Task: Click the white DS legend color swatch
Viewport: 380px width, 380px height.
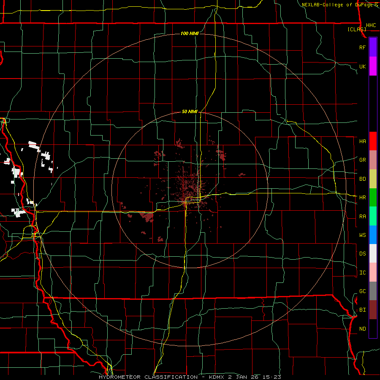Action: pos(373,253)
